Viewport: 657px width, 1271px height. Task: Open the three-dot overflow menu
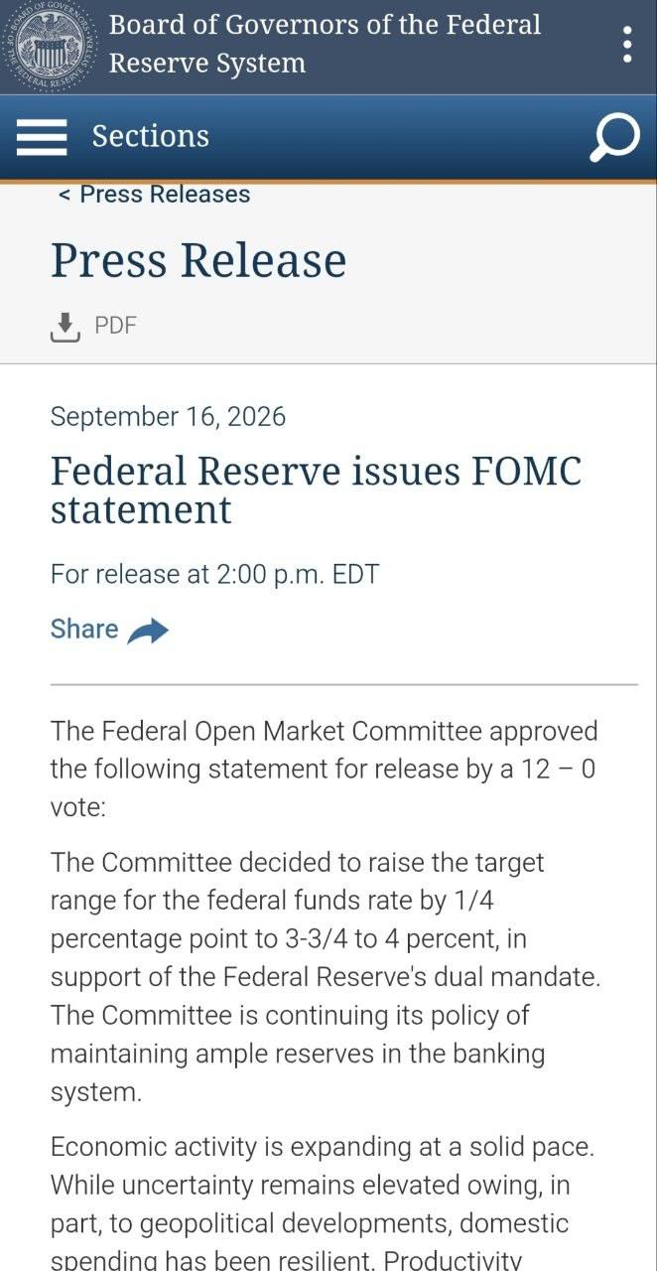(x=627, y=45)
